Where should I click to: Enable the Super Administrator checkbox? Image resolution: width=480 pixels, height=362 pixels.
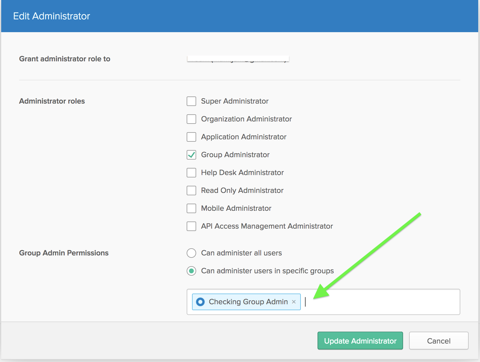(191, 101)
